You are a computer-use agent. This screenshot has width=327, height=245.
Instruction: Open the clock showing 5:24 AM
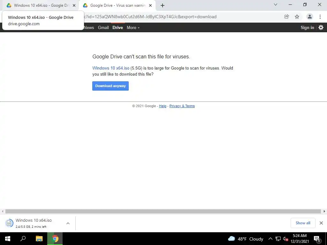300,239
